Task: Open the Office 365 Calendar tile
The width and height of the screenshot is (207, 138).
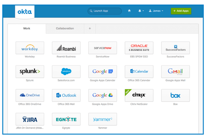Action: (x=139, y=72)
